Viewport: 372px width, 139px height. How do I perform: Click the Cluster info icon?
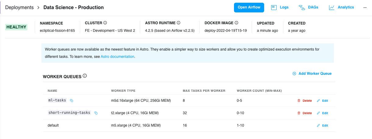point(105,23)
